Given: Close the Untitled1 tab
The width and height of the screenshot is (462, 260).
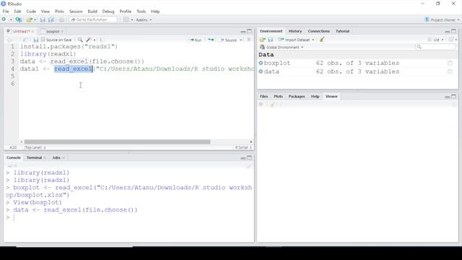Looking at the screenshot, I should click(32, 32).
